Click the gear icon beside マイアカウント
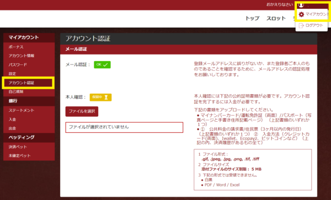331x200 pixels. pos(301,14)
